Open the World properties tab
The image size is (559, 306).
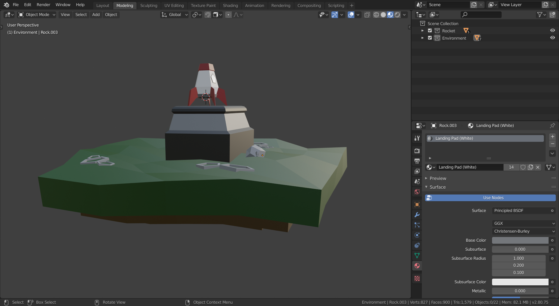click(x=417, y=192)
